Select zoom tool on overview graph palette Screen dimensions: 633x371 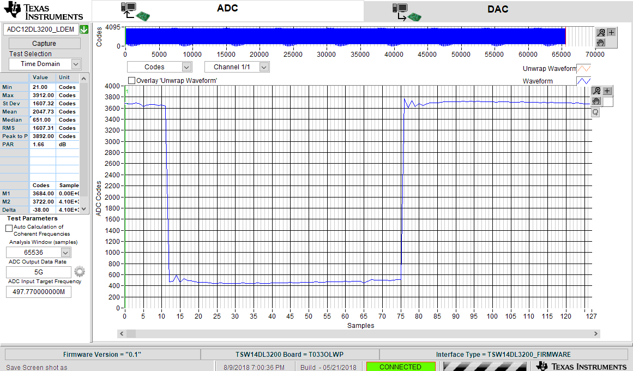[x=601, y=32]
